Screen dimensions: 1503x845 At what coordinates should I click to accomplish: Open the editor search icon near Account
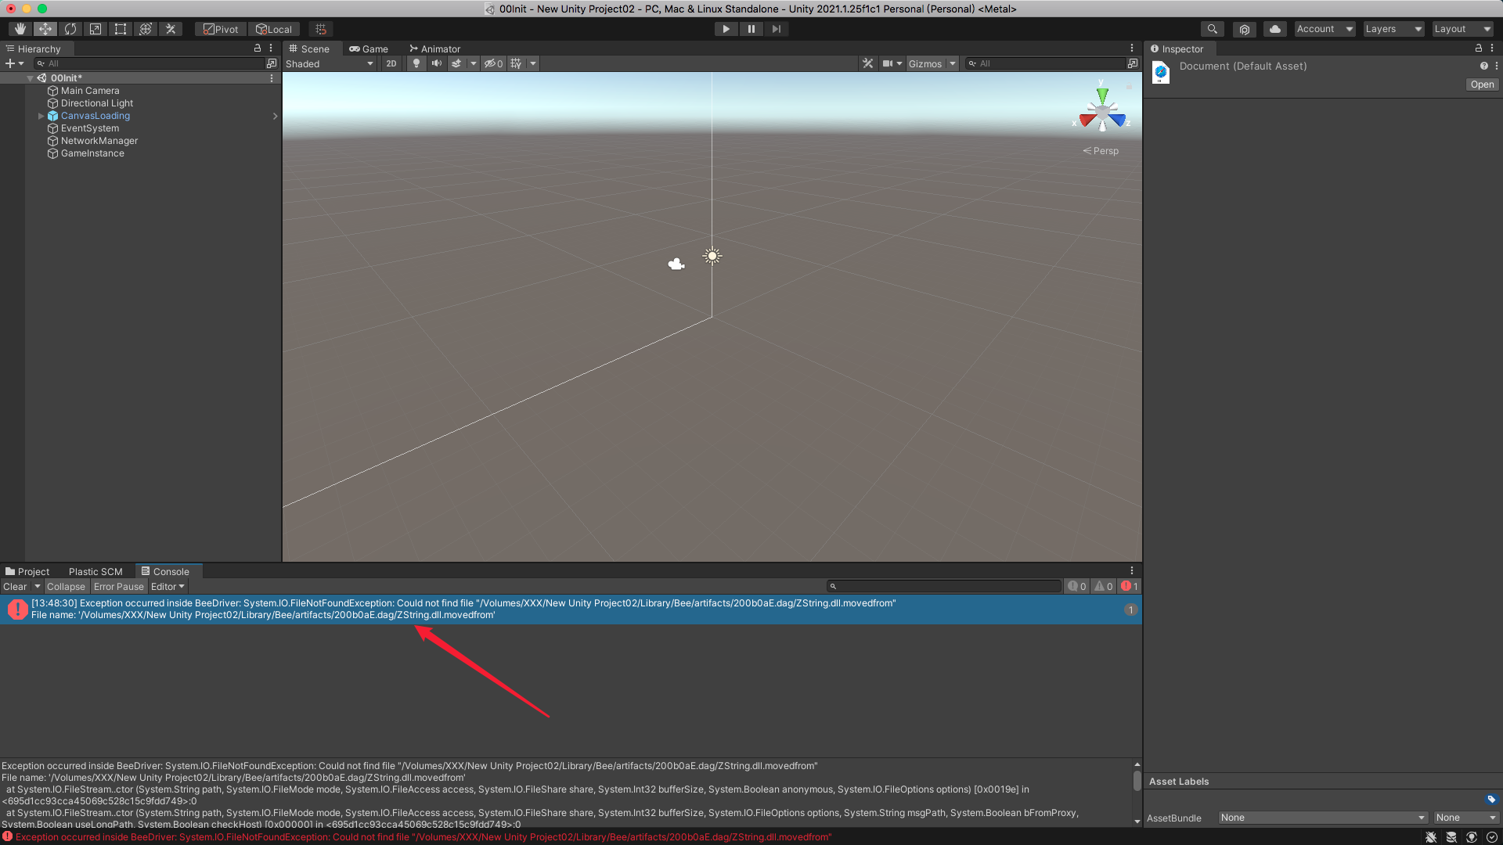1212,29
